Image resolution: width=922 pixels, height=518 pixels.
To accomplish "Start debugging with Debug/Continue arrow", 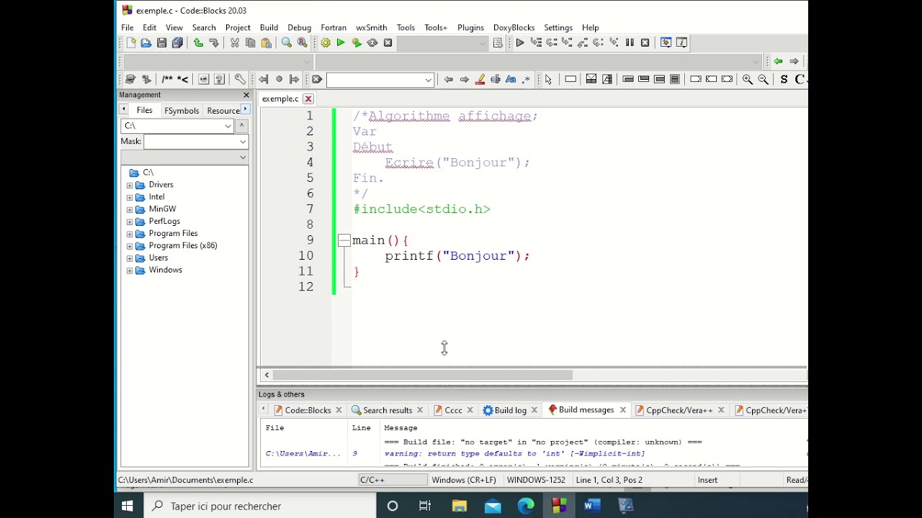I will [x=520, y=43].
